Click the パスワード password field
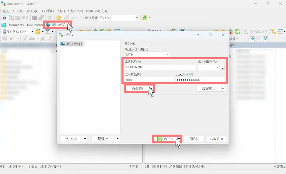This screenshot has height=174, width=286. pos(200,80)
